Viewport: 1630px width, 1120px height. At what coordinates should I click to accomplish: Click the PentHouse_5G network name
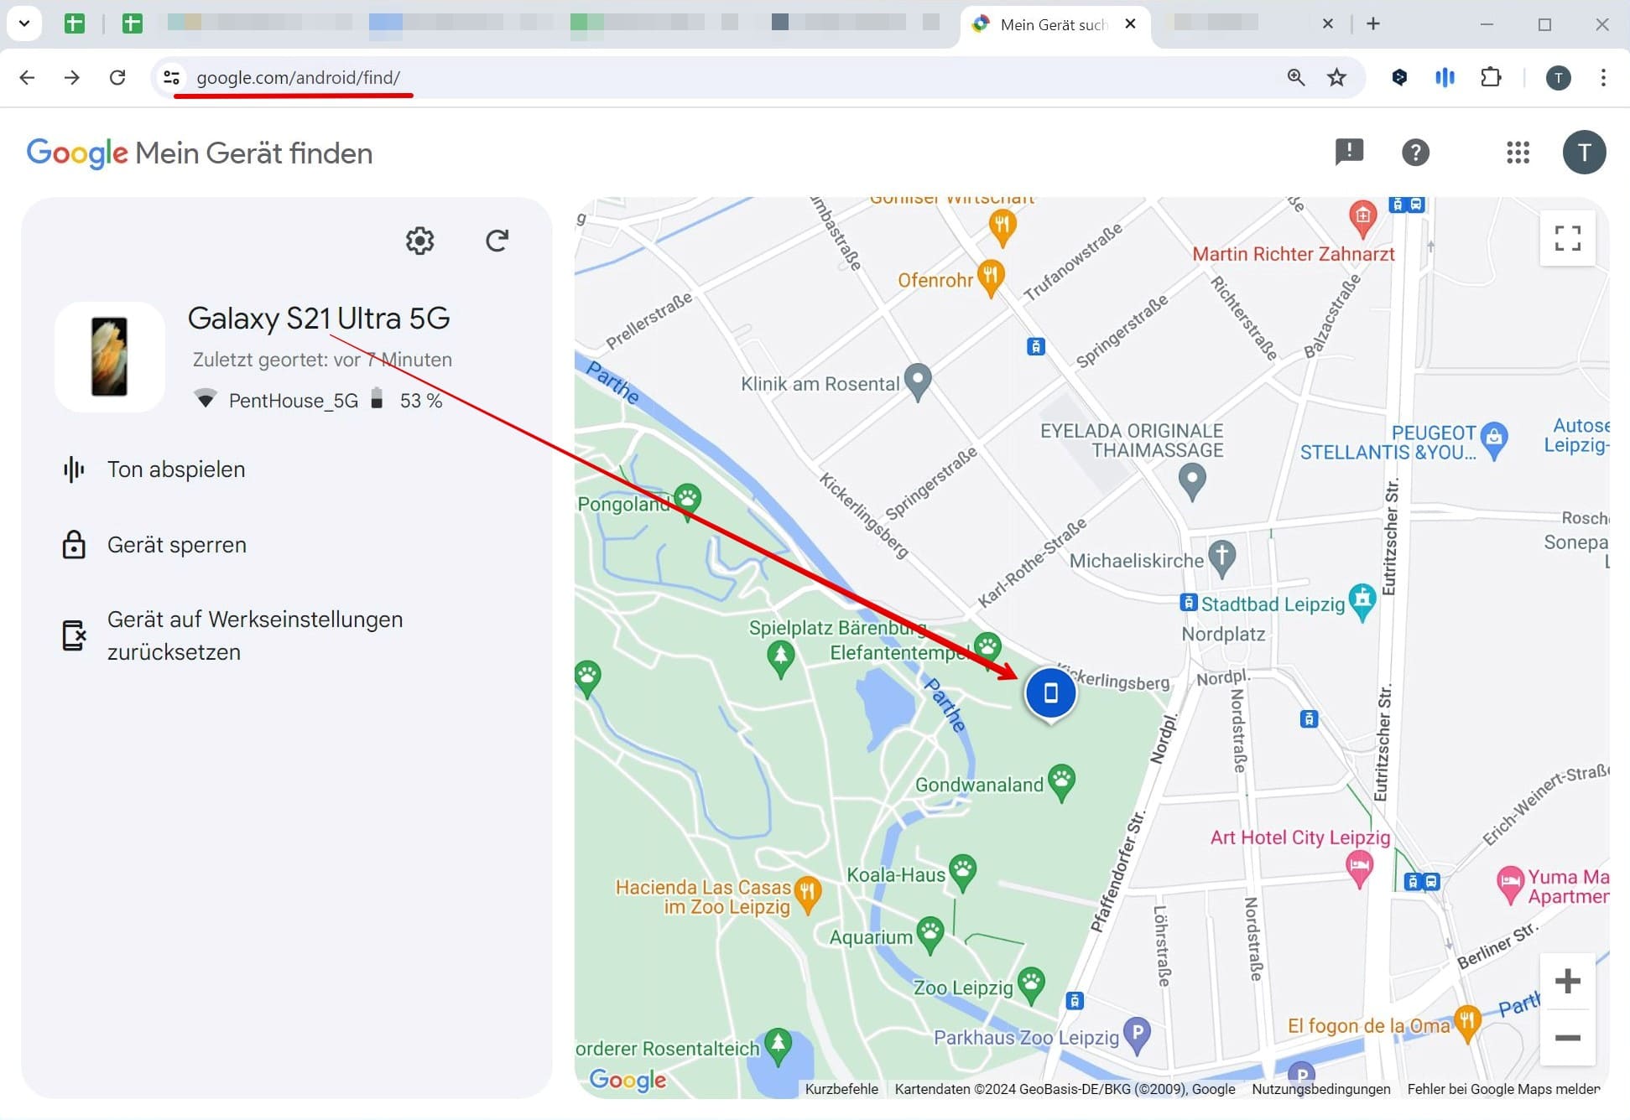294,401
